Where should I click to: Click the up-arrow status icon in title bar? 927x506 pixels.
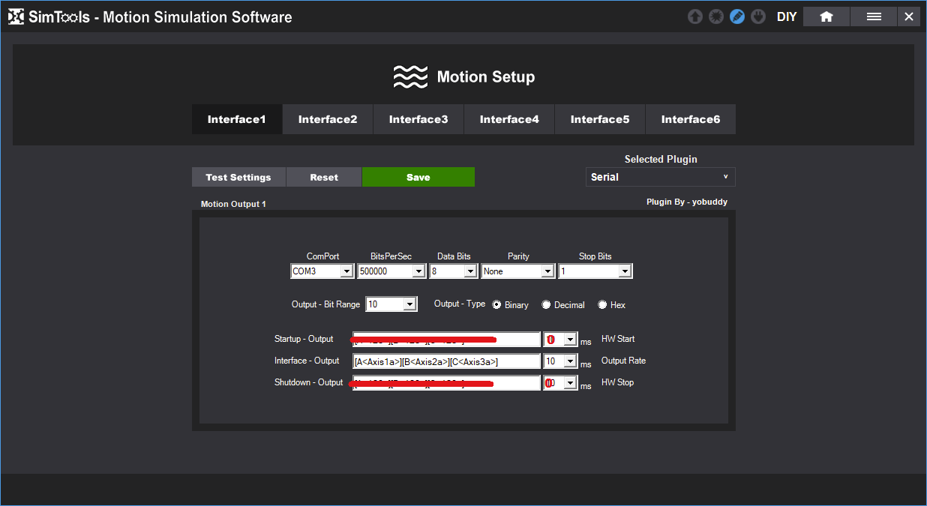695,16
